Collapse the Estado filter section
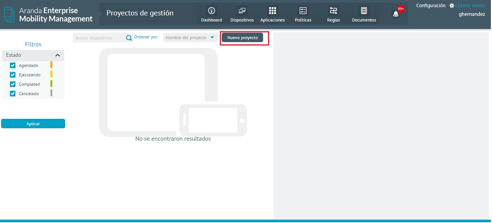The height and width of the screenshot is (223, 492). [x=58, y=55]
